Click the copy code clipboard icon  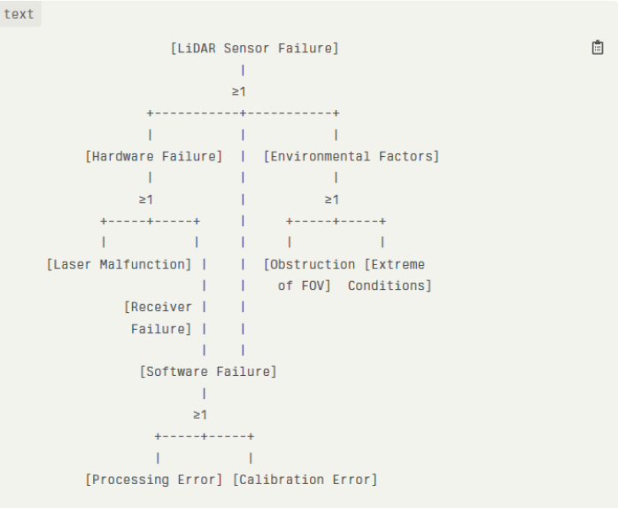pyautogui.click(x=598, y=48)
